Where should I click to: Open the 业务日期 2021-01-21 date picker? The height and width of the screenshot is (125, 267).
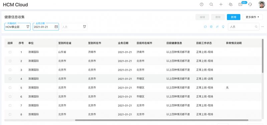pyautogui.click(x=46, y=27)
